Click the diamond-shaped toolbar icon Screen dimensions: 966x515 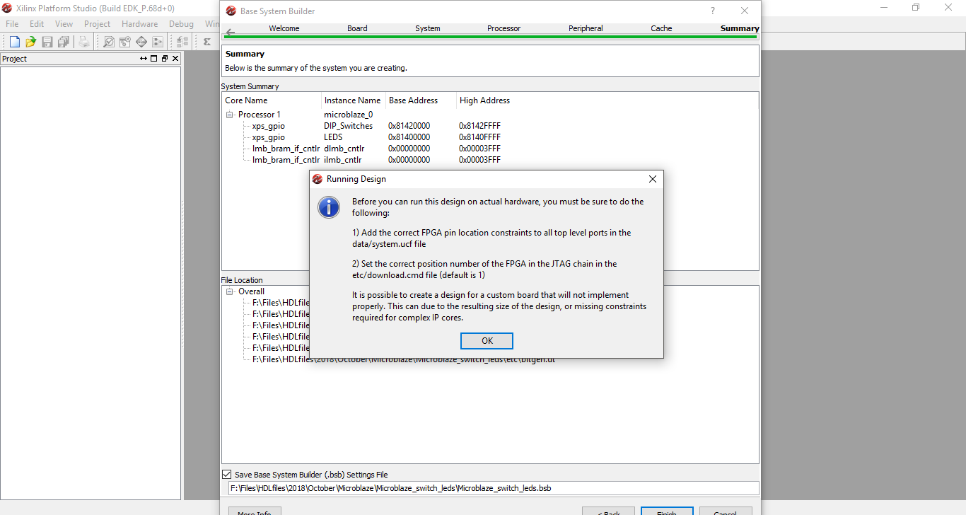(141, 42)
